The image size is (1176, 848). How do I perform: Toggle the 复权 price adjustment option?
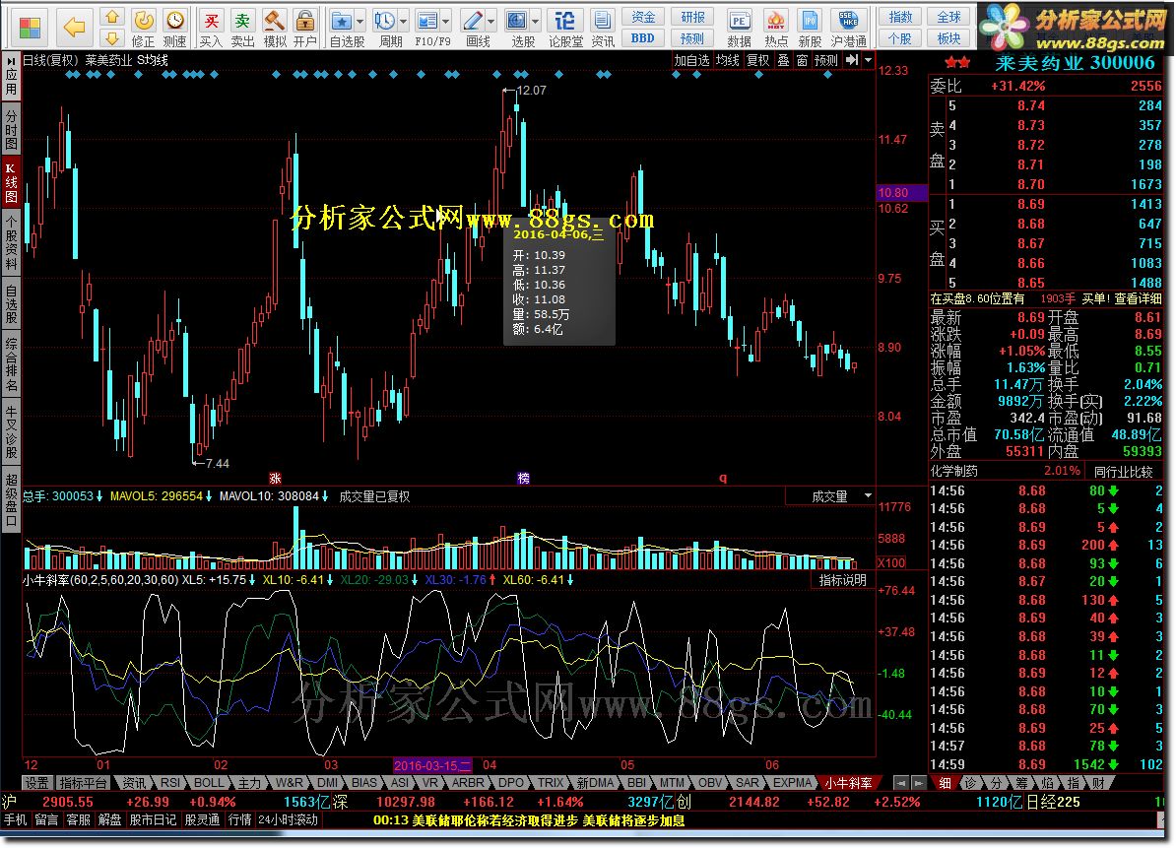click(758, 60)
